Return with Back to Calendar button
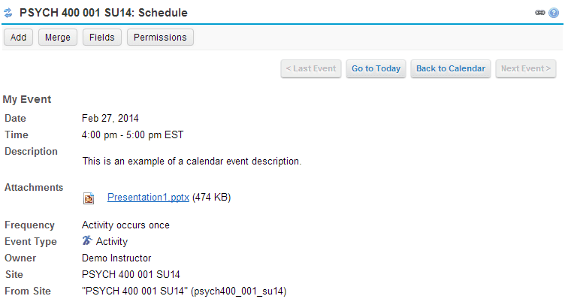565x305 pixels. [x=451, y=69]
